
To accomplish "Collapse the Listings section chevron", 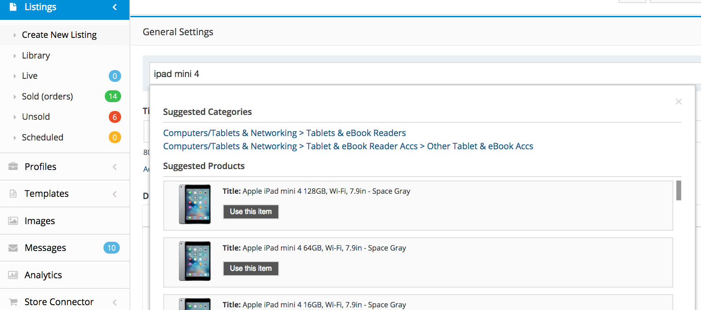I will pyautogui.click(x=114, y=7).
